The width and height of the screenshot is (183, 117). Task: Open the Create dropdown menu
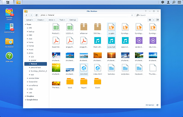coord(41,20)
